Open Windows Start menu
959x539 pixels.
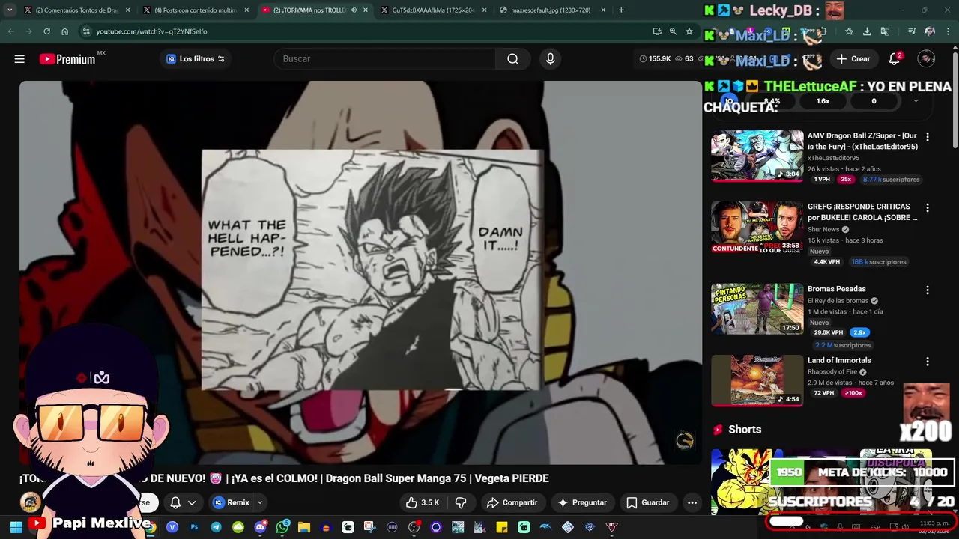pyautogui.click(x=16, y=527)
